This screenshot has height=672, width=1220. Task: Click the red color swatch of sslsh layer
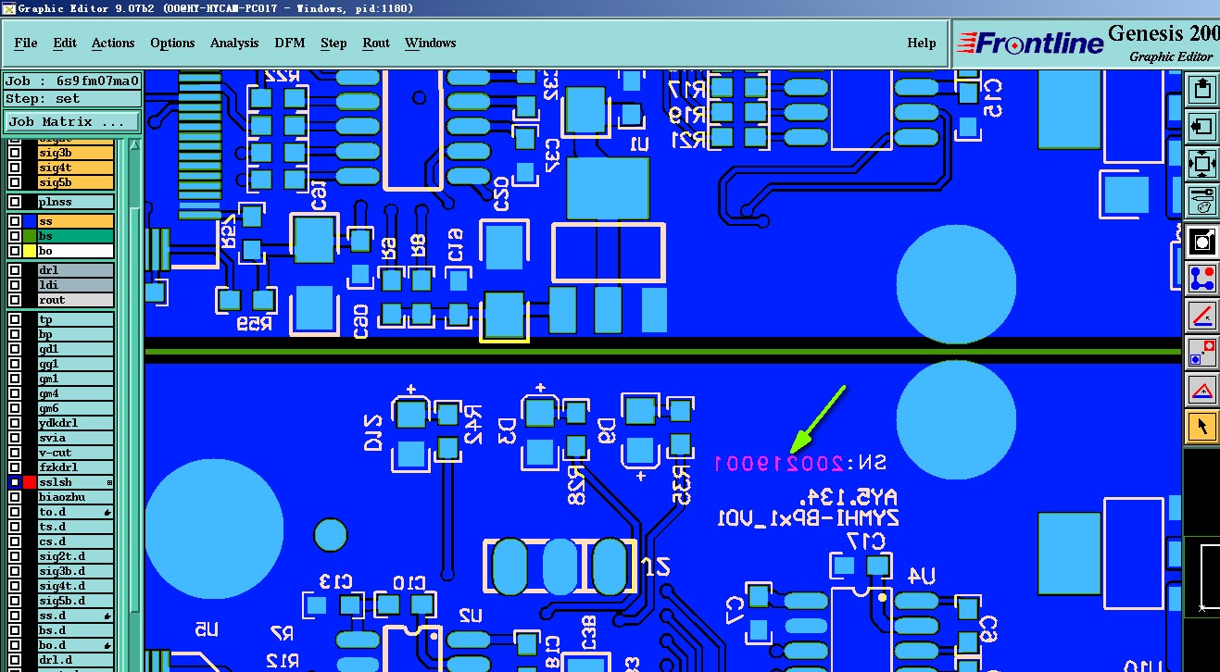31,482
